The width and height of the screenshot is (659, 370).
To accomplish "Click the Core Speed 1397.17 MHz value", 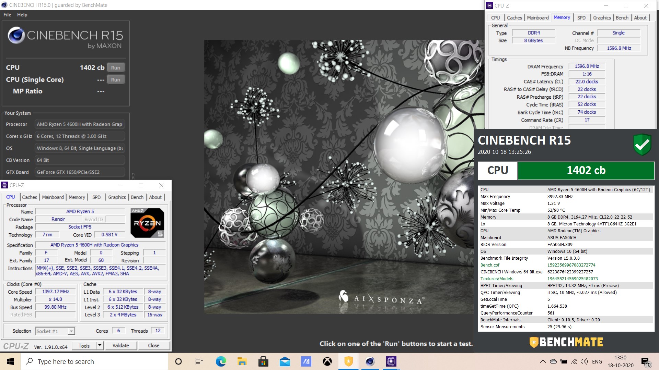I will pos(56,292).
